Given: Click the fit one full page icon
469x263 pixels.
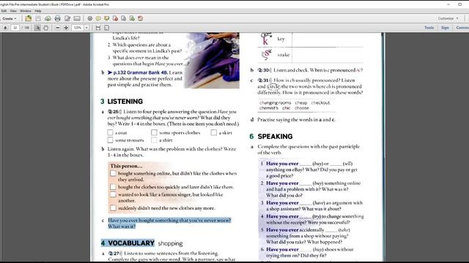Looking at the screenshot, I should [107, 28].
